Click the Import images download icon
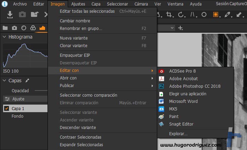The image size is (247, 150). point(10,14)
